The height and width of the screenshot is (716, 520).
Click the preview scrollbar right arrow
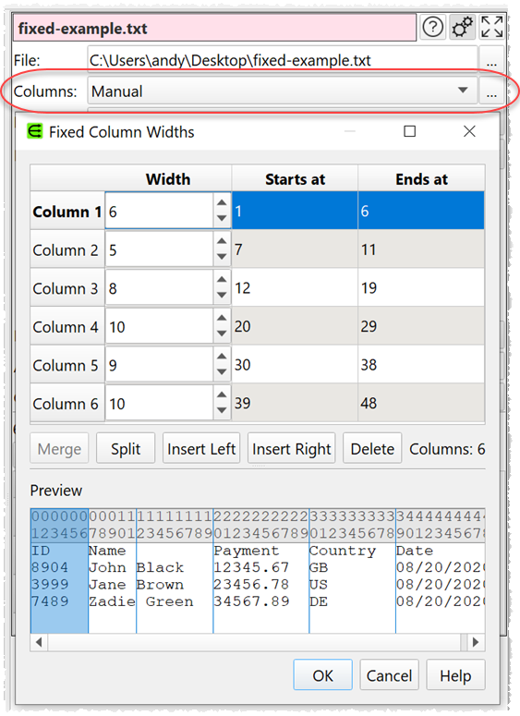(476, 642)
